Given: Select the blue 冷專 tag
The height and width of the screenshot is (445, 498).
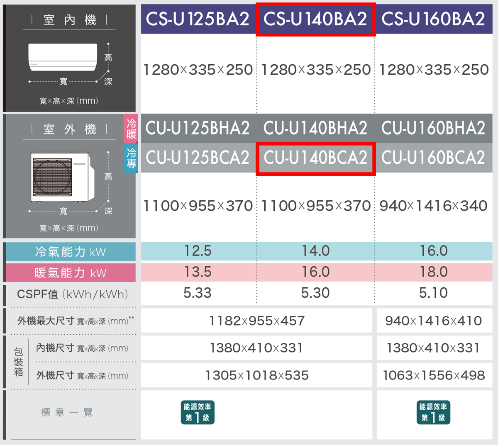Looking at the screenshot, I should (131, 158).
